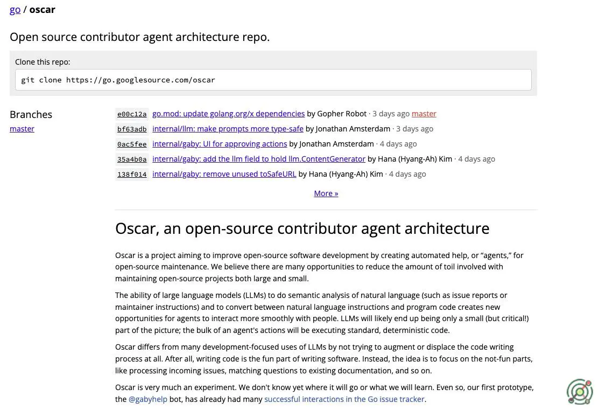Open 'add the llm field to hold llm.ContentGenerator' commit

pyautogui.click(x=284, y=159)
